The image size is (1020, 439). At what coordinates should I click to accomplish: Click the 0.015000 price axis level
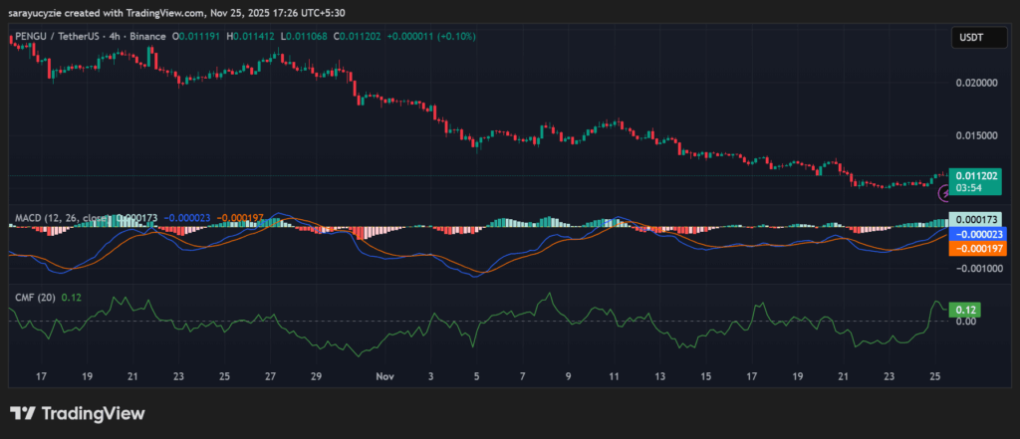pyautogui.click(x=975, y=135)
